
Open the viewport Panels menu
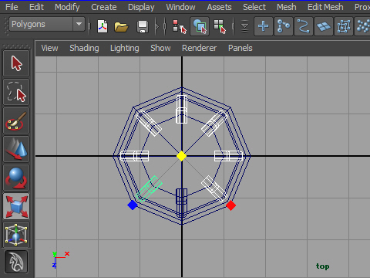click(240, 48)
